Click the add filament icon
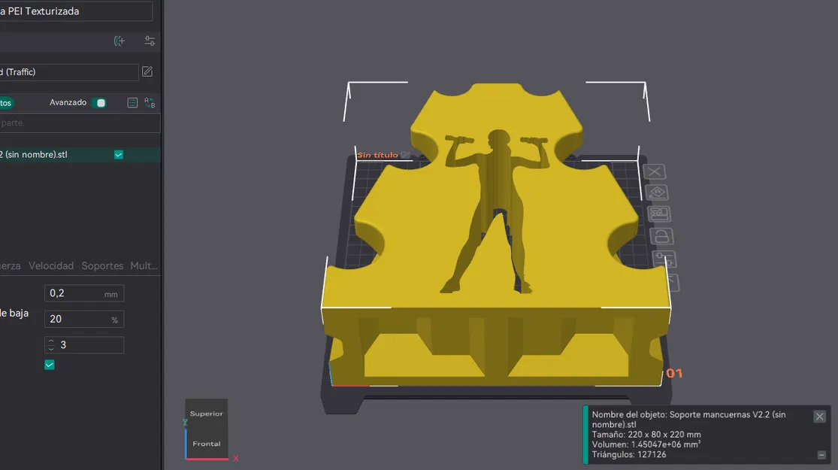Image resolution: width=838 pixels, height=470 pixels. click(119, 41)
